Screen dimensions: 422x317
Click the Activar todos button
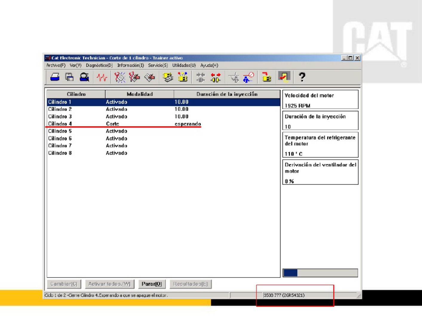[109, 284]
